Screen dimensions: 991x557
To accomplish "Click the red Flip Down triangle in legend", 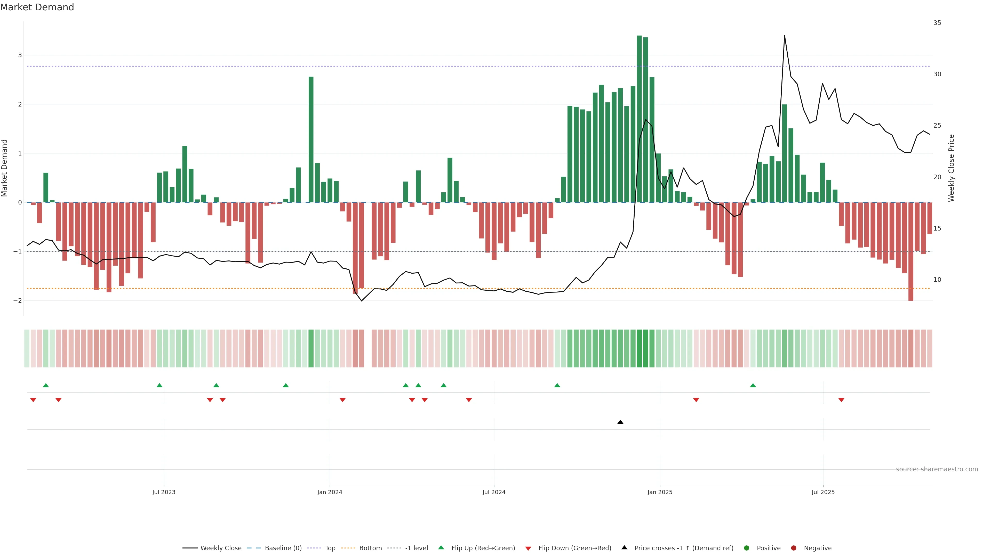I will (x=528, y=548).
